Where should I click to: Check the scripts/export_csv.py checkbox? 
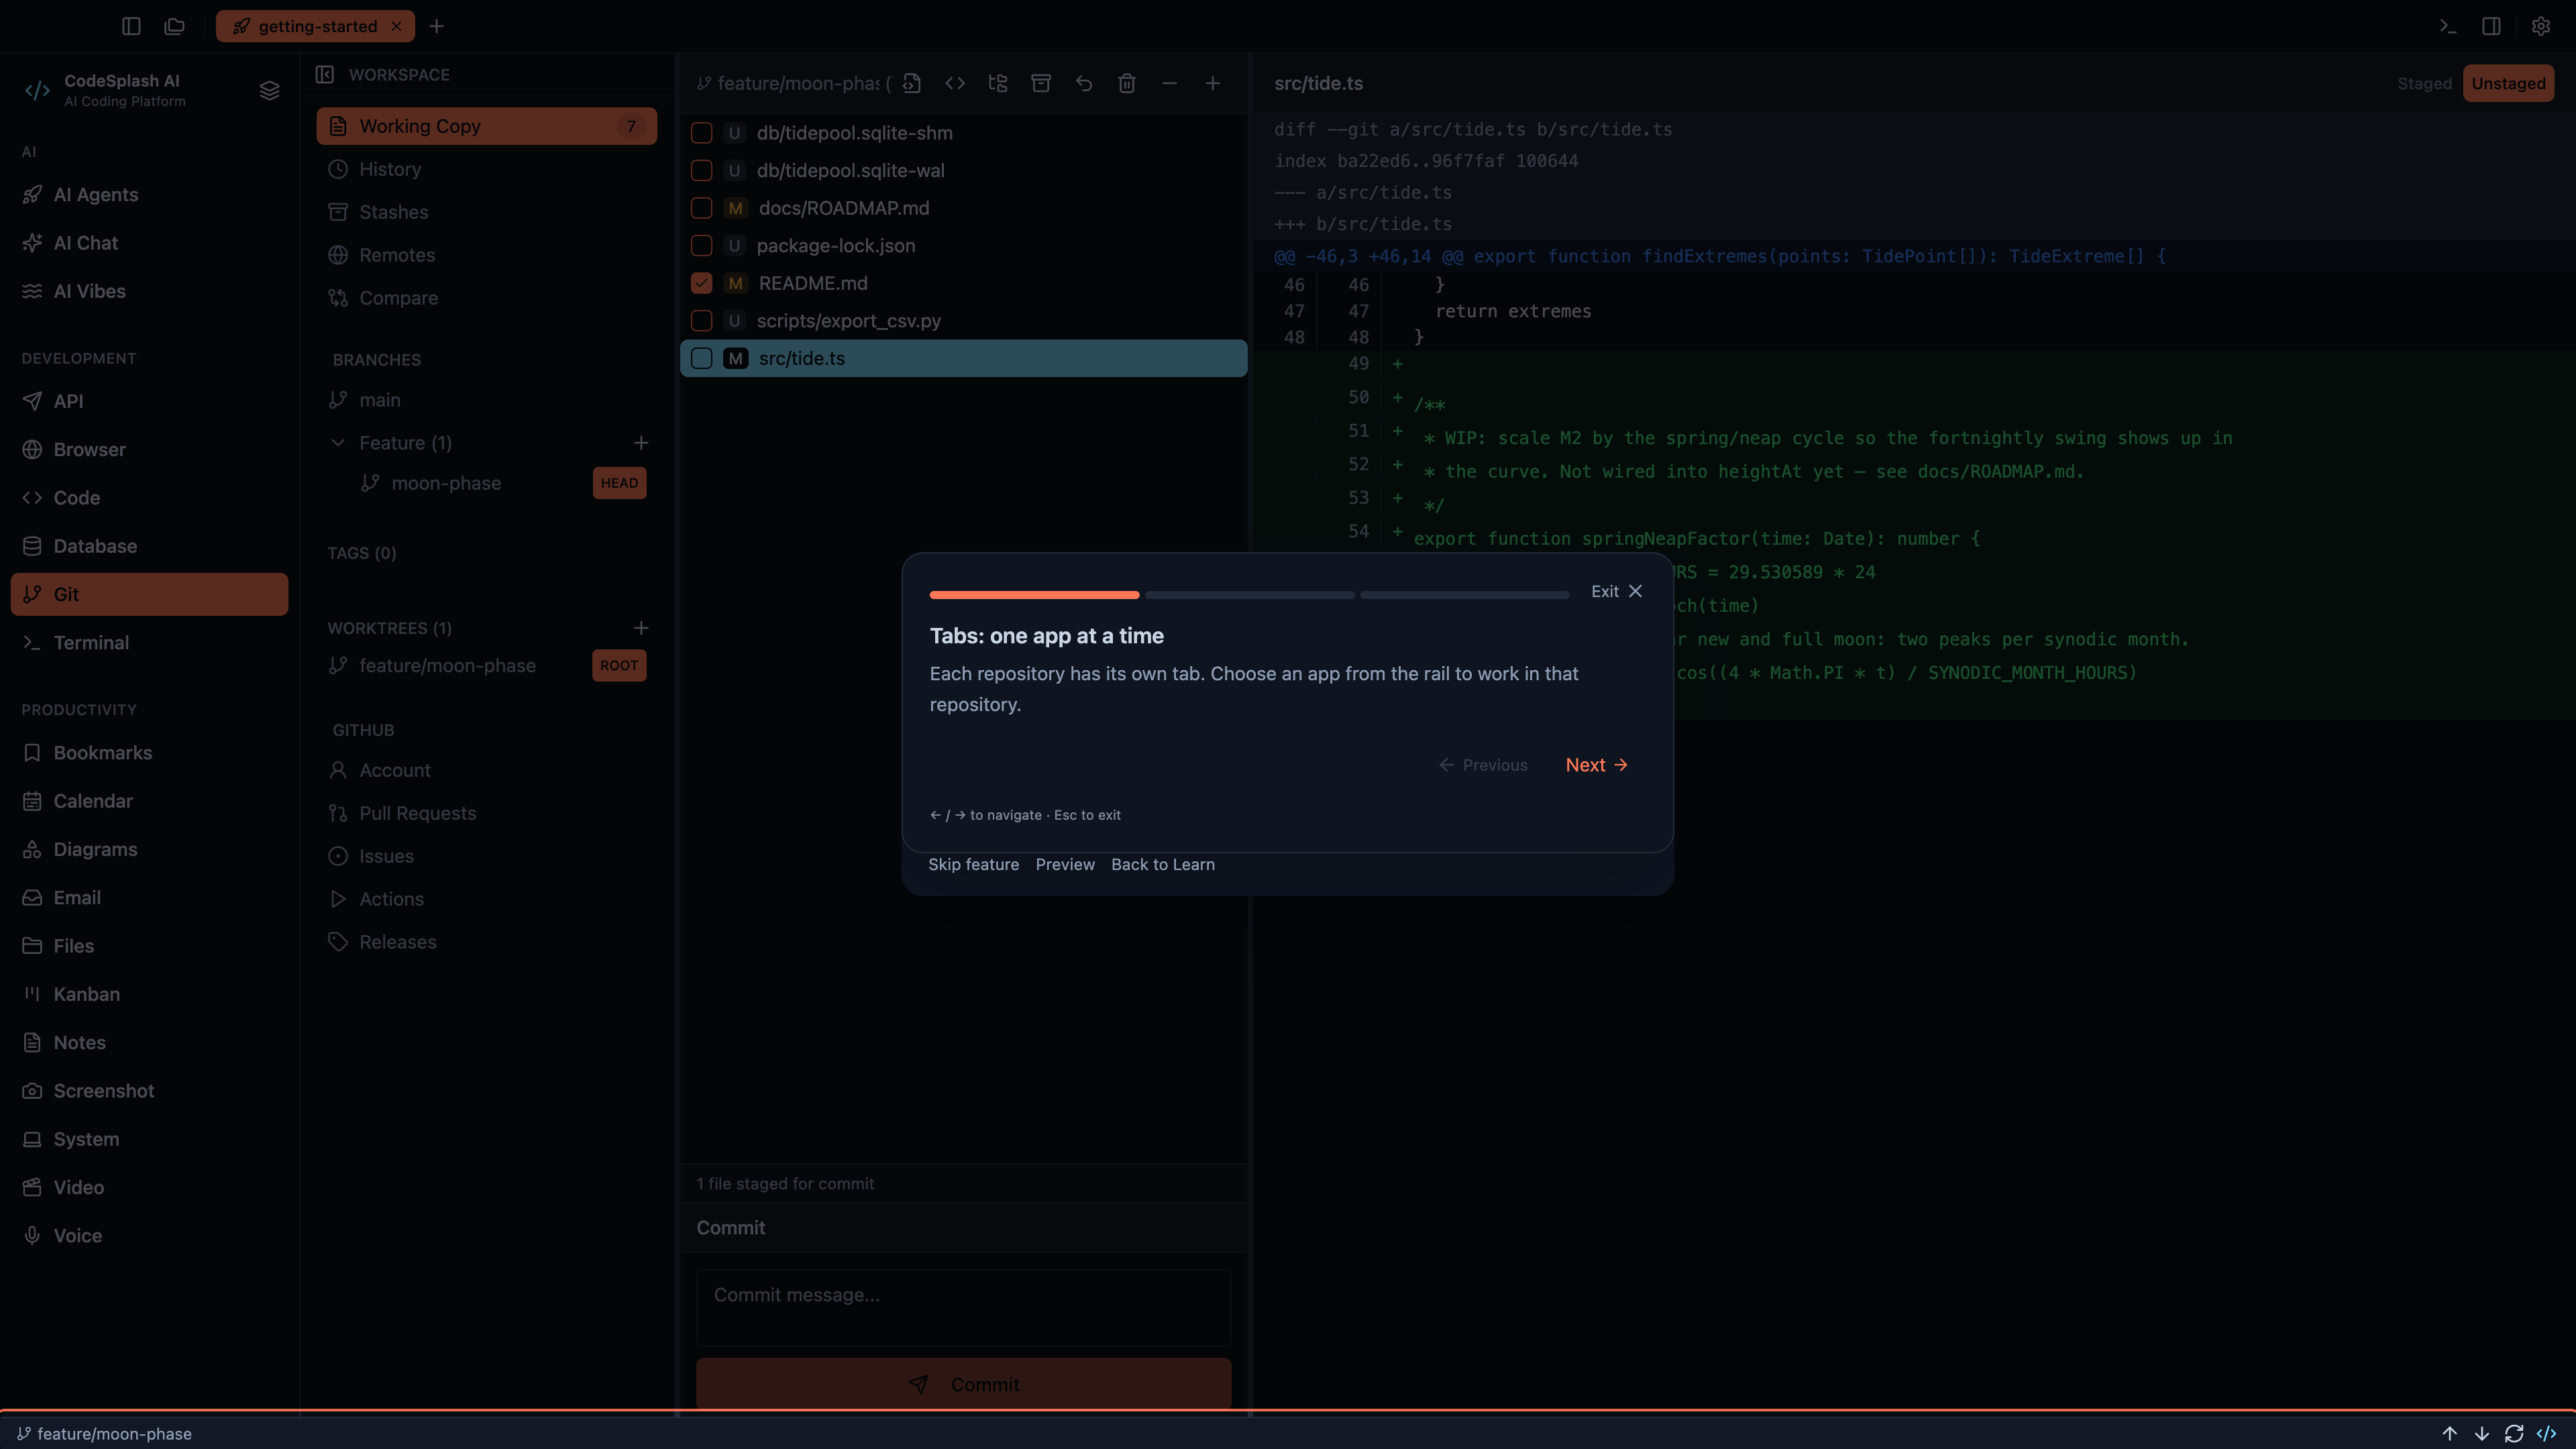(x=702, y=321)
